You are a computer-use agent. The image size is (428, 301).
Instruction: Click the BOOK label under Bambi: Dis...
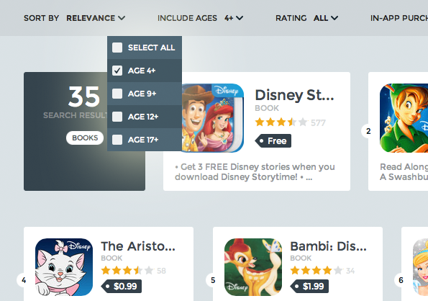301,258
